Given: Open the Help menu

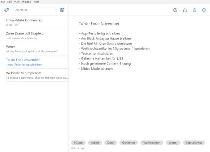Looking at the screenshot, I should coord(37,2).
